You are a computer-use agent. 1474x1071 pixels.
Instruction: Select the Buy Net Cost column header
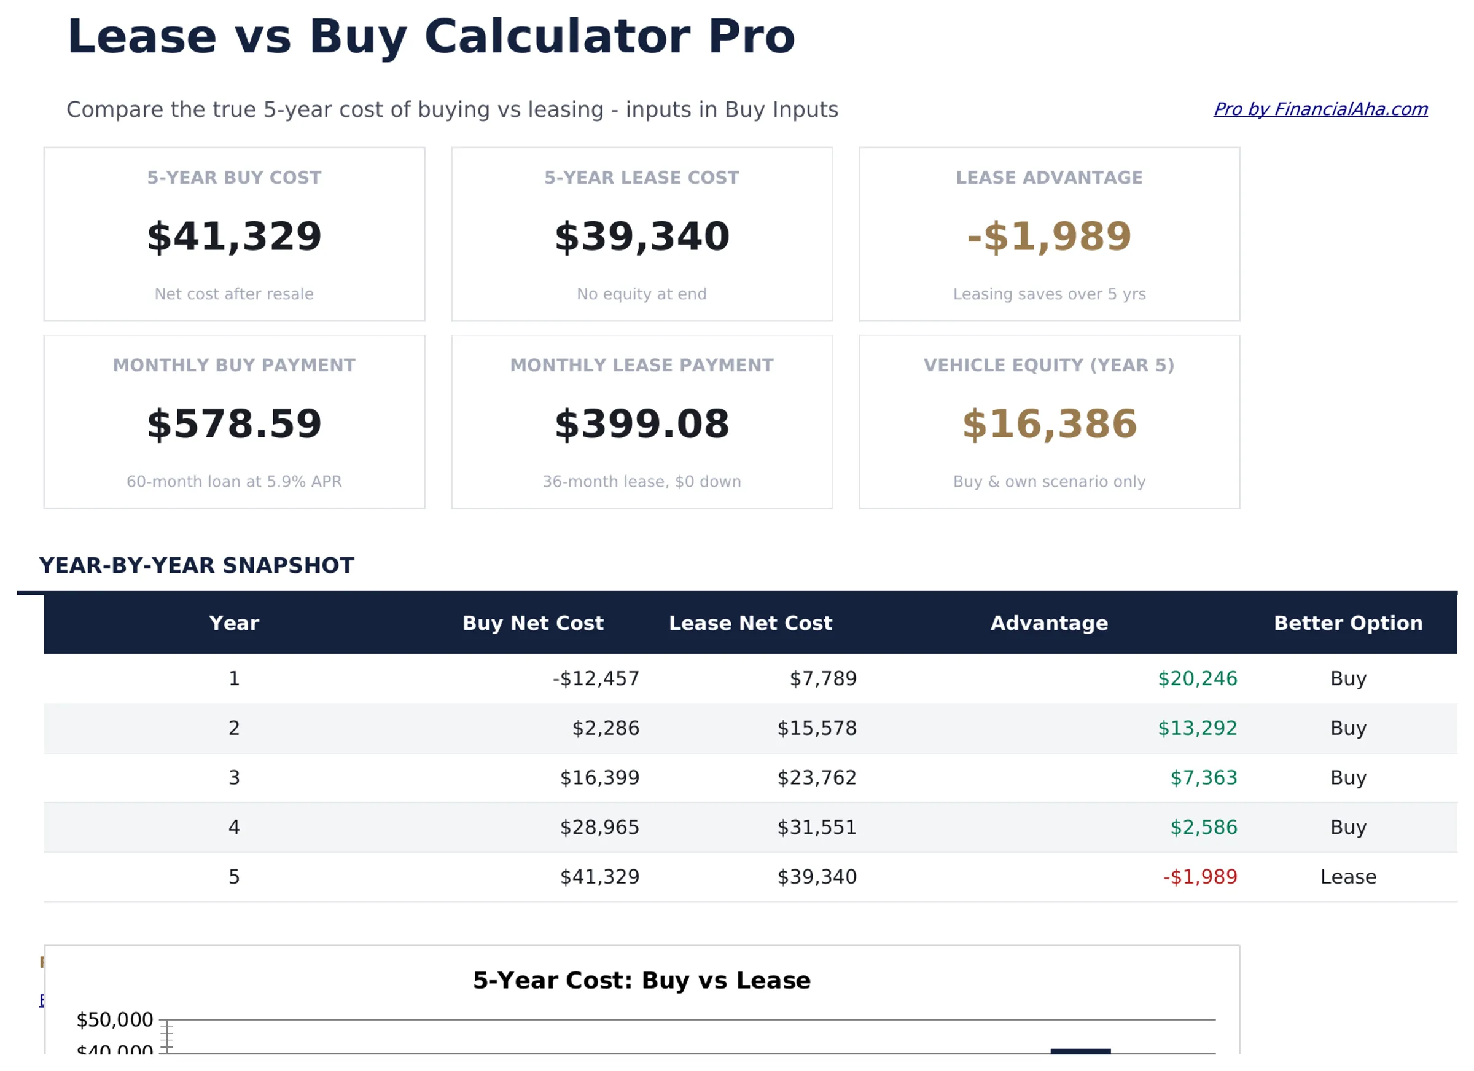[x=533, y=622]
